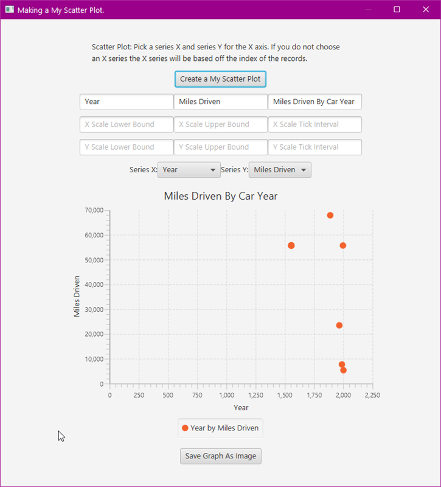This screenshot has width=441, height=487.
Task: Focus the Y Scale Tick Interval input
Action: (314, 147)
